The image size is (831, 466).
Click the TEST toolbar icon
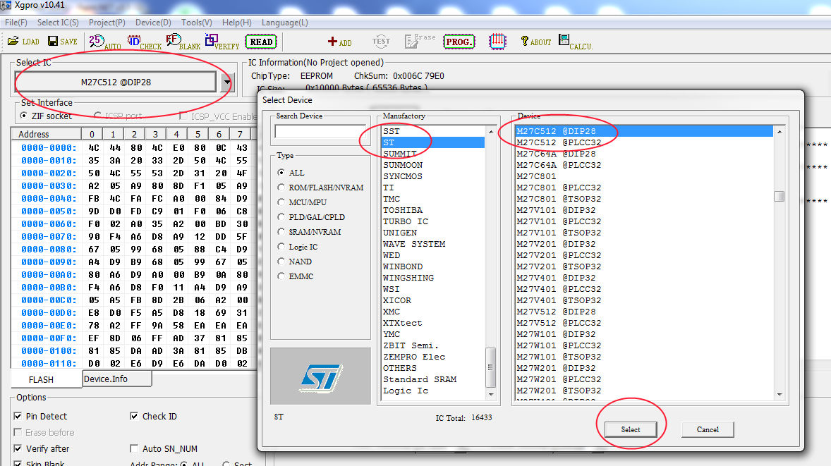click(x=381, y=42)
